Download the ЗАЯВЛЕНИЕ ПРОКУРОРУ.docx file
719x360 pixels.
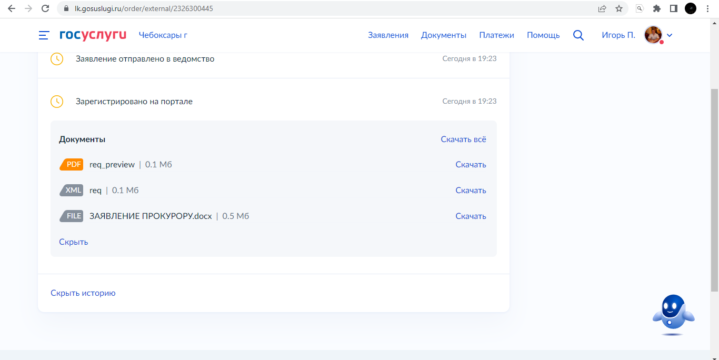tap(471, 216)
